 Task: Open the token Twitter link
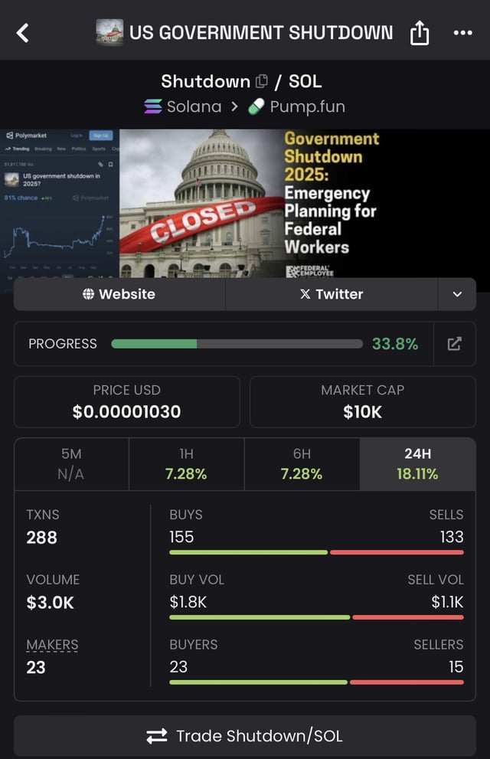point(332,294)
